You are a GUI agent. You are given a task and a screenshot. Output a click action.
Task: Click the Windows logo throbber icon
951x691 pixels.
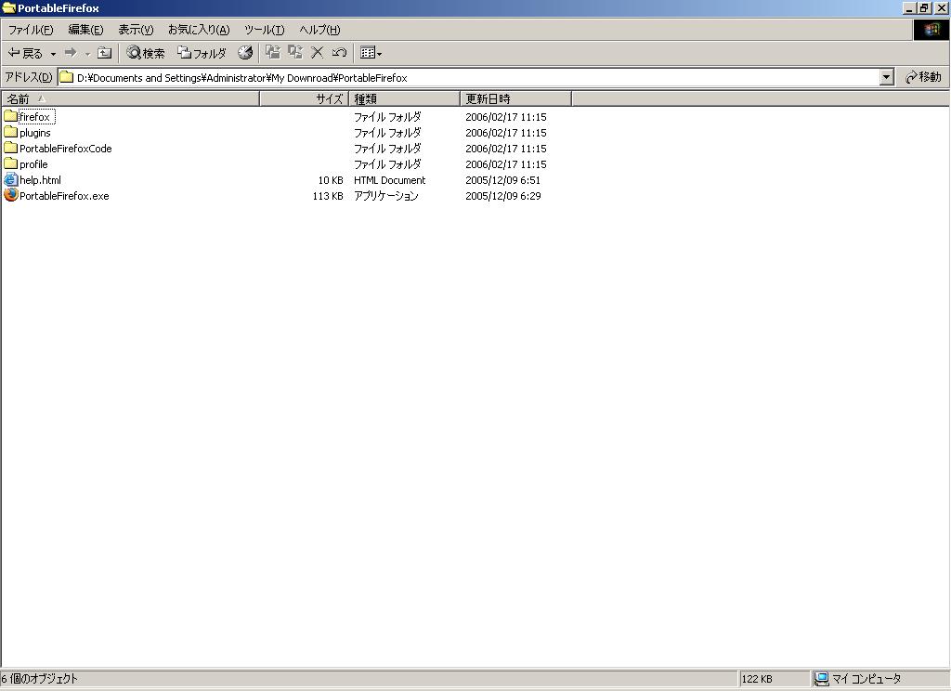(x=931, y=30)
